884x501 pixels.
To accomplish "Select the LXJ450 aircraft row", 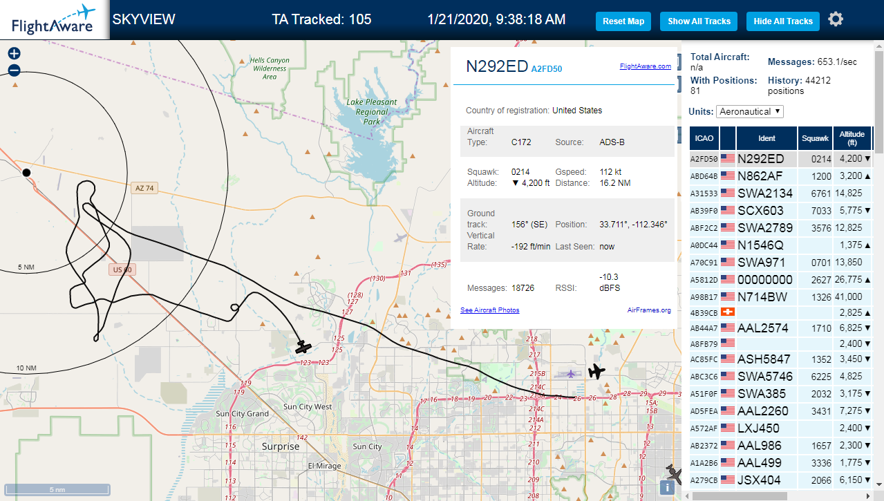I will [781, 428].
